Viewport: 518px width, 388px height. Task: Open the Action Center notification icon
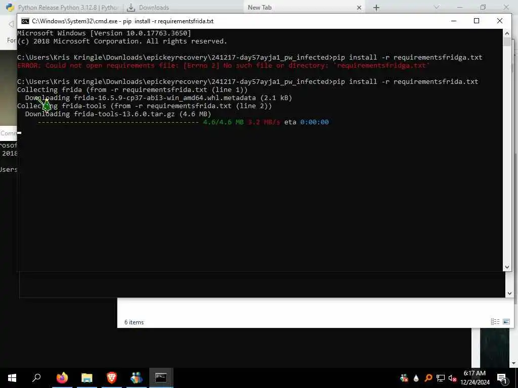[502, 378]
